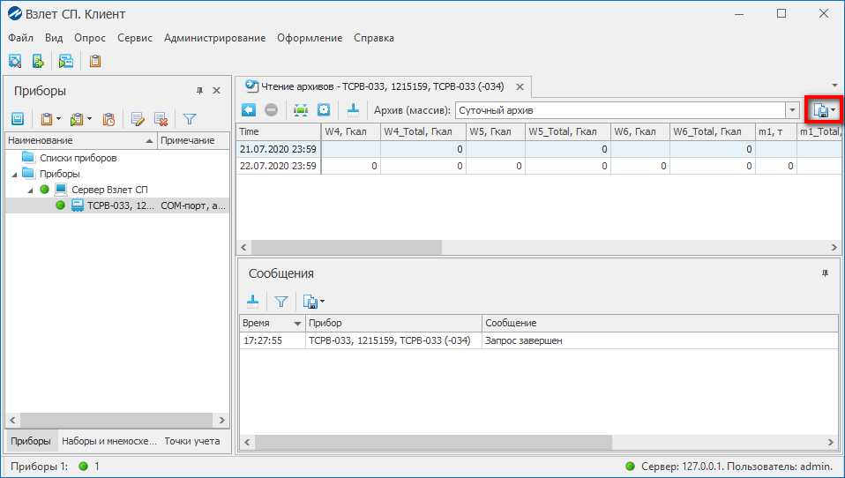
Task: Click the Прибор column header in messages
Action: coord(393,323)
